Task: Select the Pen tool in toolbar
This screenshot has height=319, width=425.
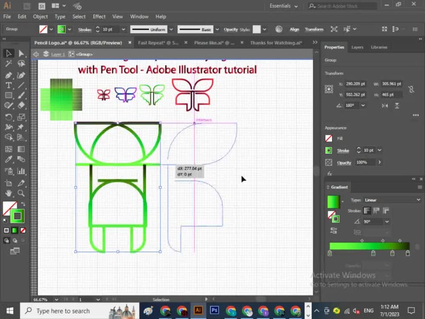Action: pyautogui.click(x=8, y=75)
